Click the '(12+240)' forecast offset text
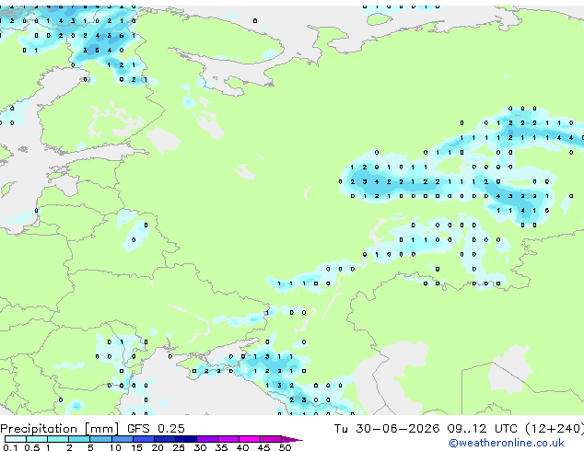The height and width of the screenshot is (451, 584). (555, 429)
